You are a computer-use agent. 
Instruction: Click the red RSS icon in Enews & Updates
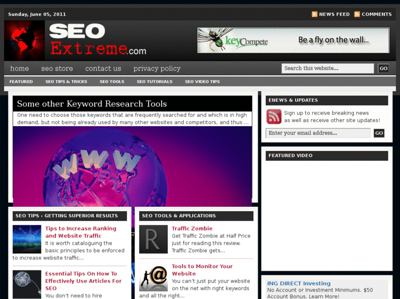pos(273,116)
